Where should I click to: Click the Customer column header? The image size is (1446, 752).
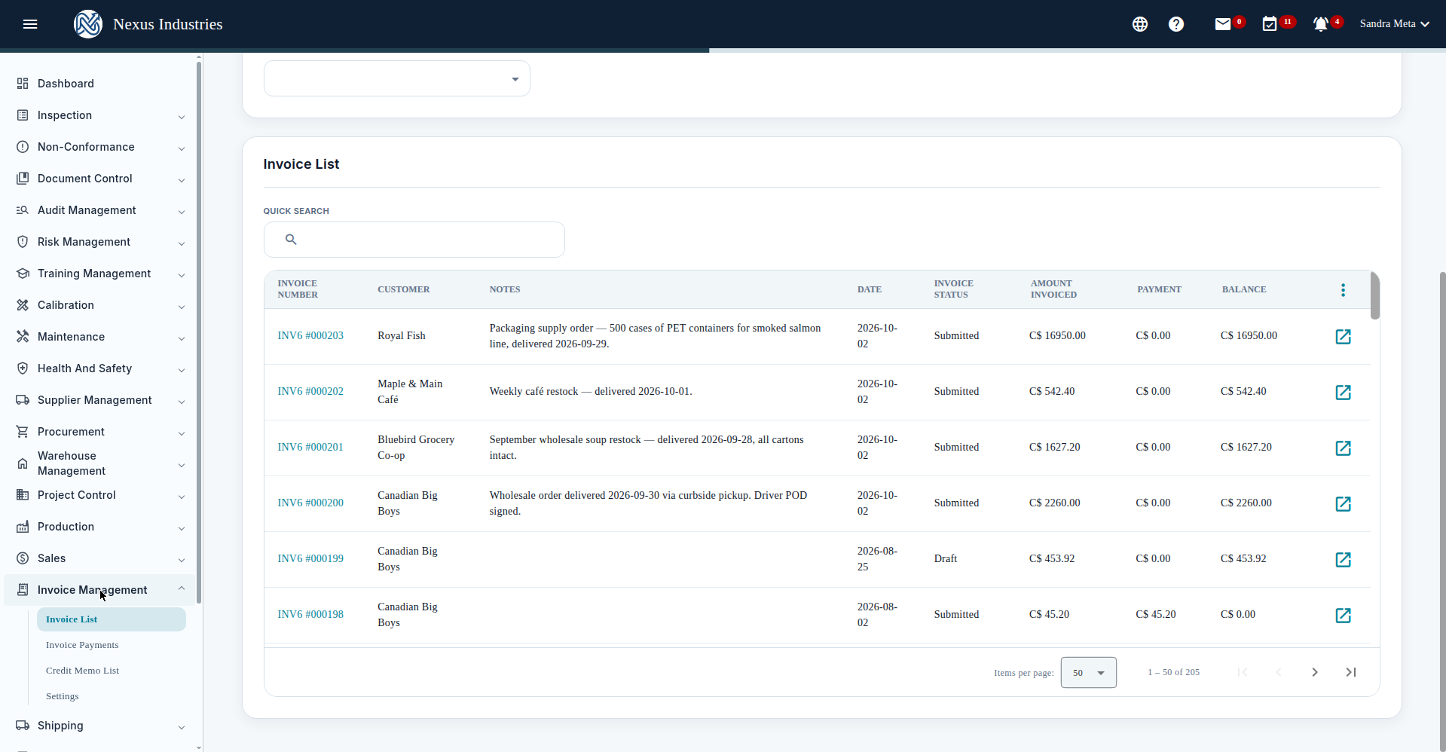click(404, 289)
